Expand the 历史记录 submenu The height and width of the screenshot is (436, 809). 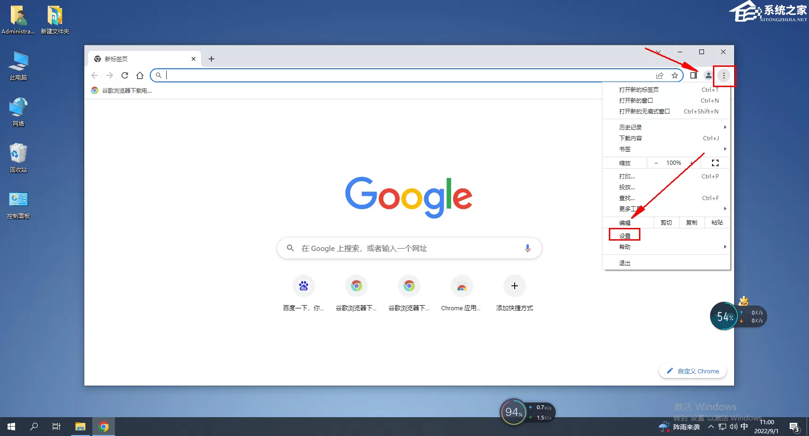coord(666,127)
